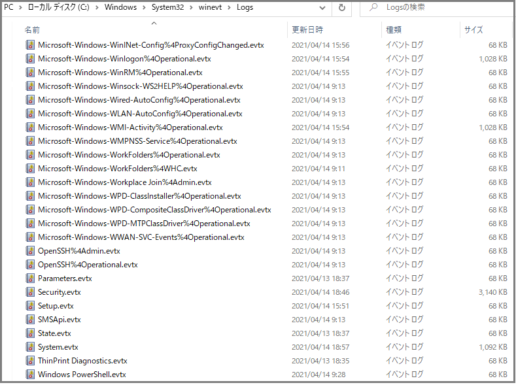516x385 pixels.
Task: Click the icon of OpenSSH%4Admin.evtx
Action: pos(30,251)
